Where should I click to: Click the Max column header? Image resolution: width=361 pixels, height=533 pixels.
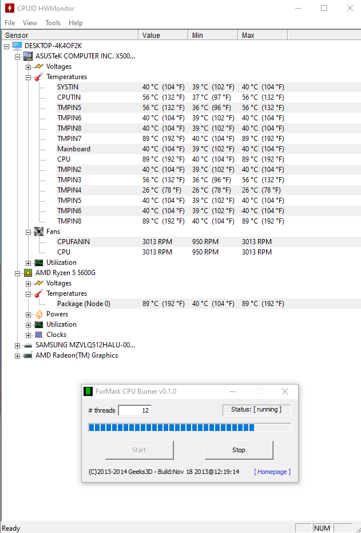click(263, 36)
